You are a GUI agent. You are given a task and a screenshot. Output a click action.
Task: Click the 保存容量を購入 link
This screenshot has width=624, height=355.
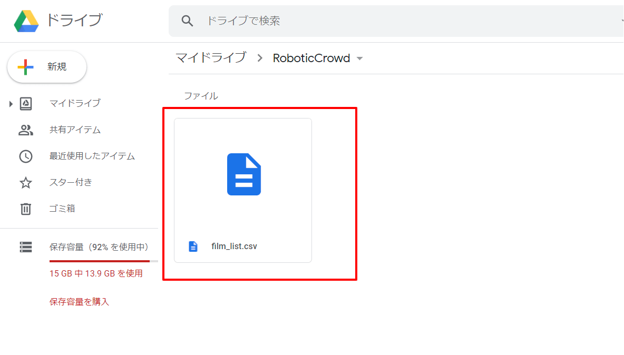pyautogui.click(x=79, y=302)
